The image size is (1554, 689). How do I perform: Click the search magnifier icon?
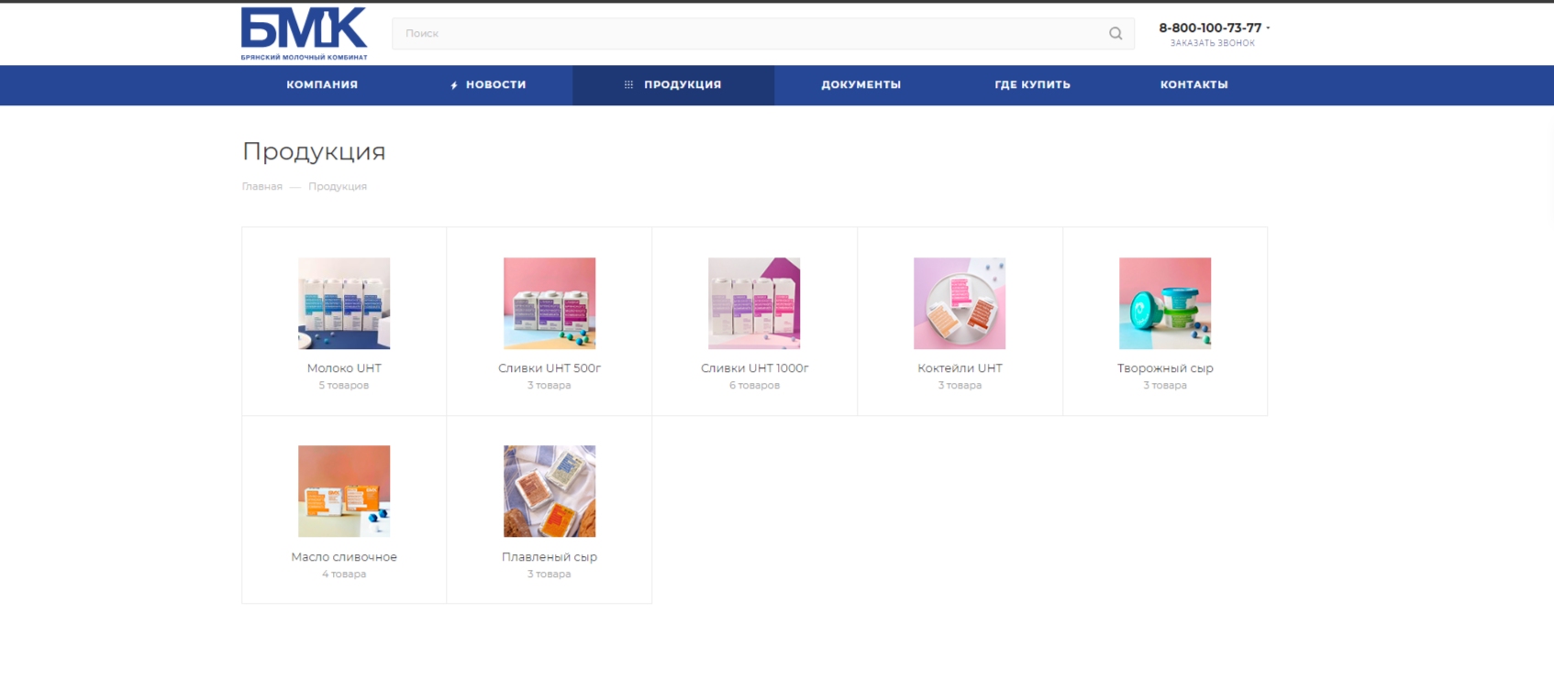click(x=1115, y=34)
